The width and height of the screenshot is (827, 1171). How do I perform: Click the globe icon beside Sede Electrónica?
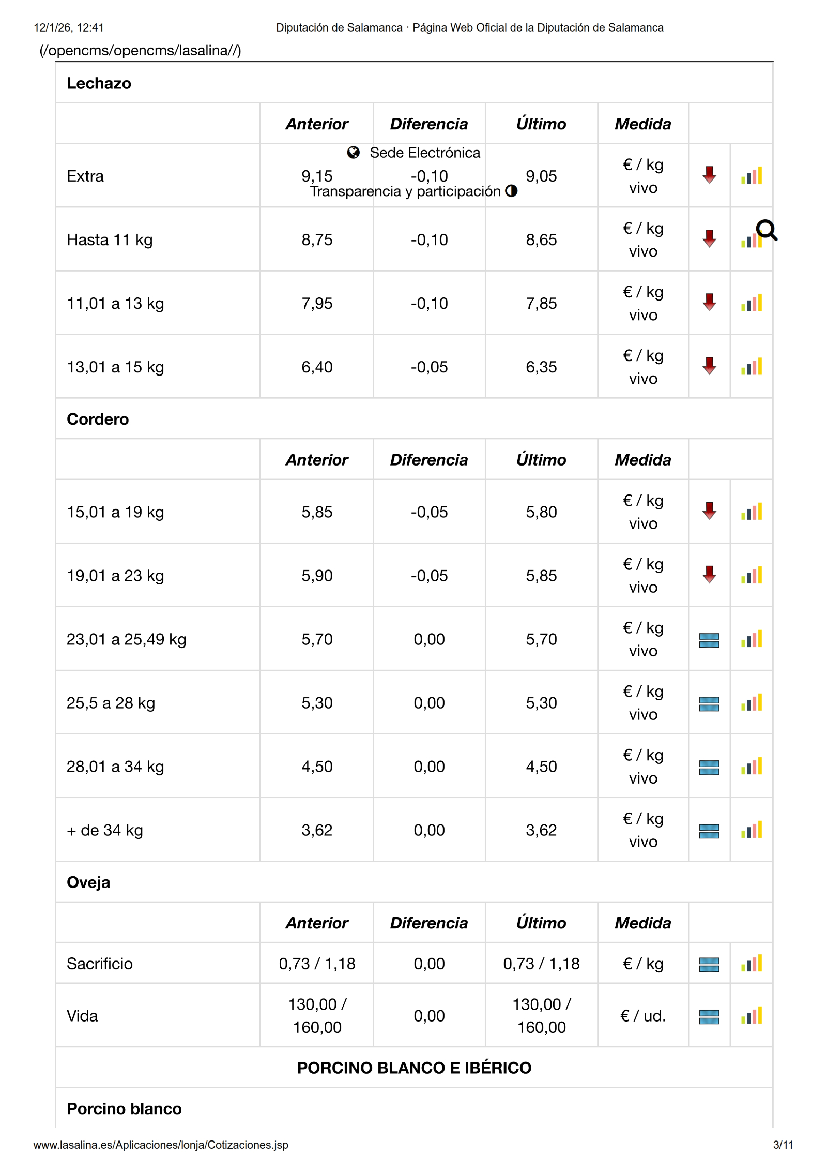click(x=354, y=153)
